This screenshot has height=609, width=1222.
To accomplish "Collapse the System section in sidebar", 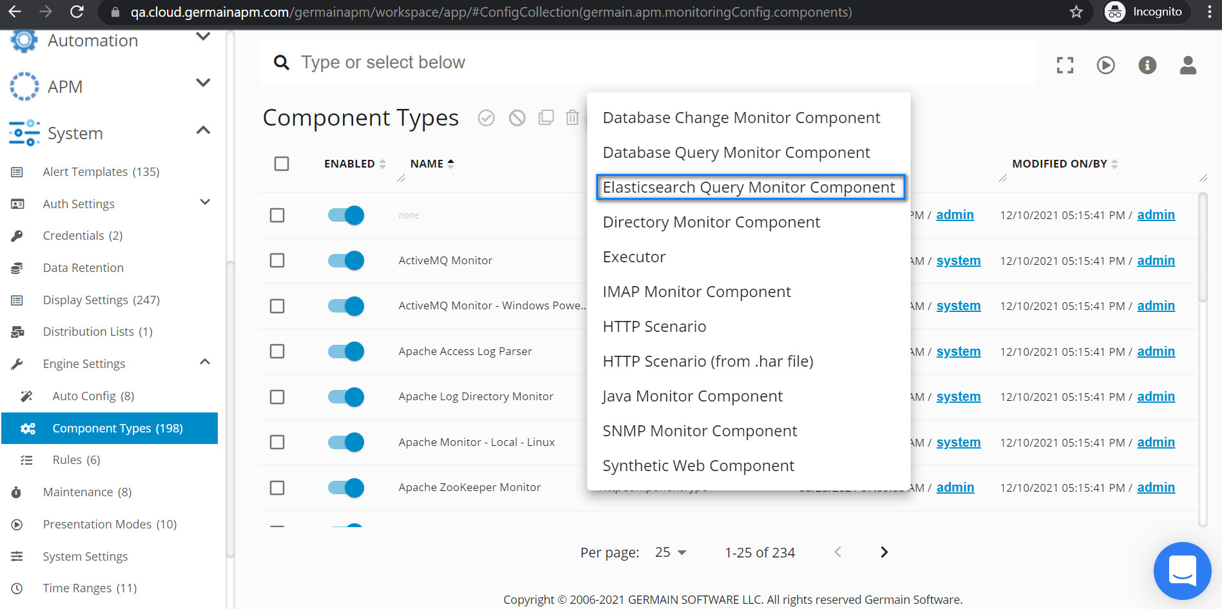I will 203,130.
